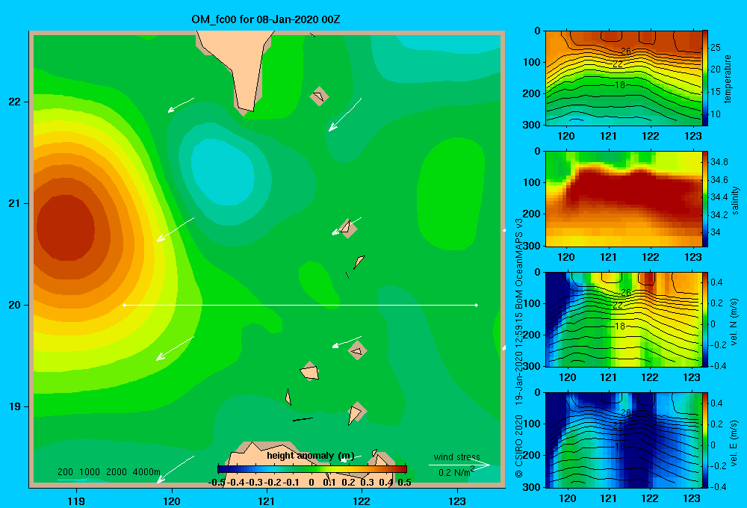747x508 pixels.
Task: Click the "vel. N (m/s)" label
Action: tap(734, 322)
